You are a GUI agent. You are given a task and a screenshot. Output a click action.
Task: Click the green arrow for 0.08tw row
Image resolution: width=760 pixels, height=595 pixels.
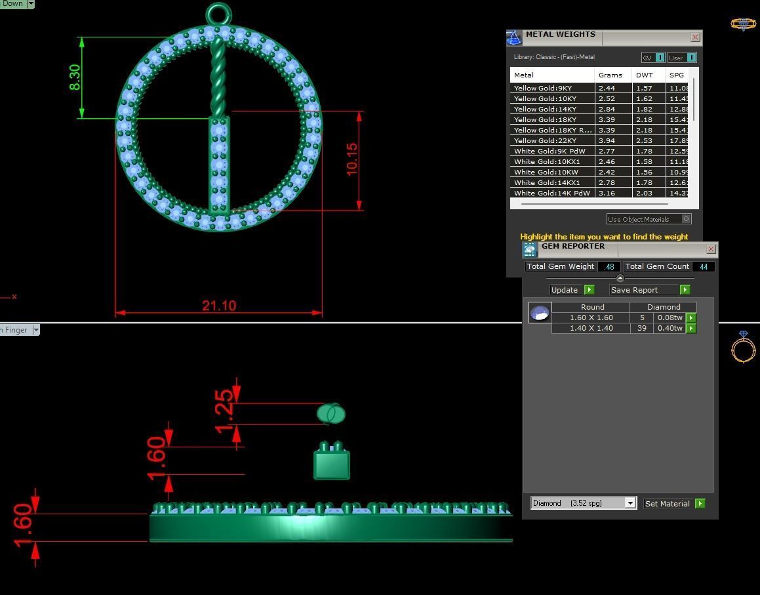click(x=691, y=318)
